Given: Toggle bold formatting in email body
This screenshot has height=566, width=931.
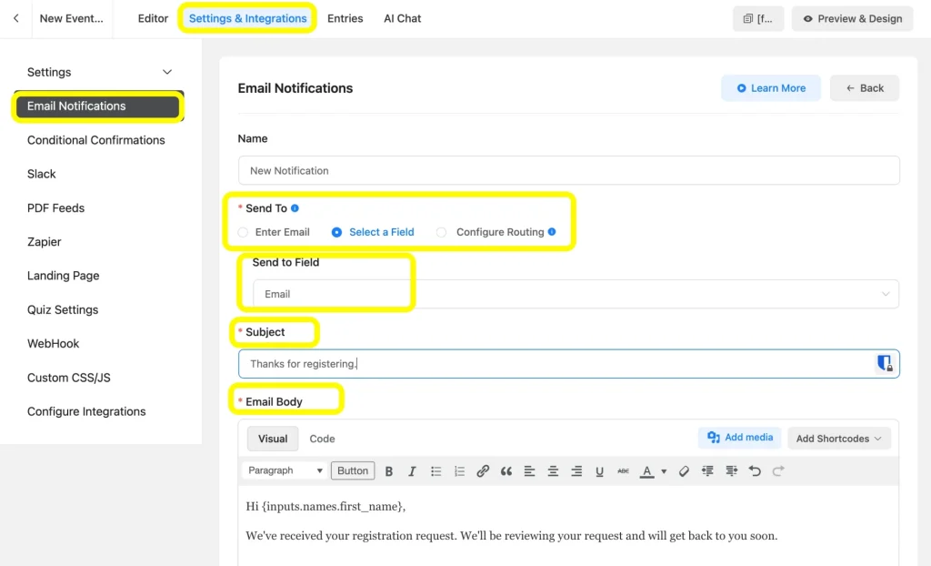Looking at the screenshot, I should tap(389, 470).
